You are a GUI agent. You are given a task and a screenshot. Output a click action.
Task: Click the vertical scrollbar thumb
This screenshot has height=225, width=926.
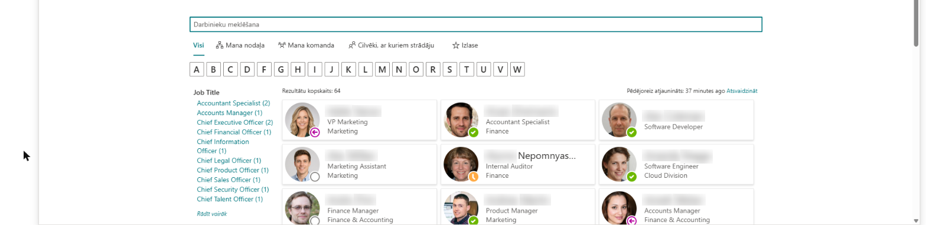click(x=916, y=22)
